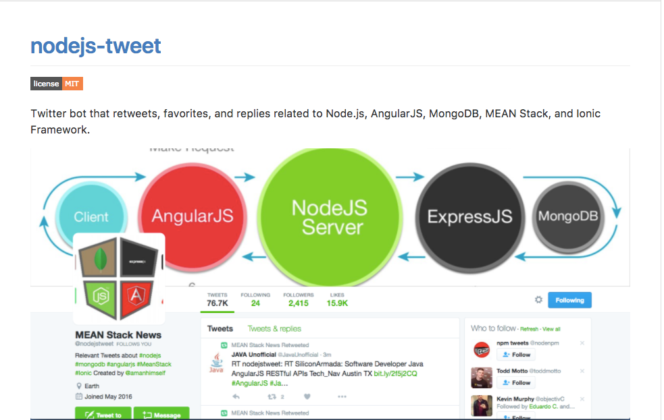Click the MIT license badge
Screen dimensions: 664x420
tap(56, 84)
